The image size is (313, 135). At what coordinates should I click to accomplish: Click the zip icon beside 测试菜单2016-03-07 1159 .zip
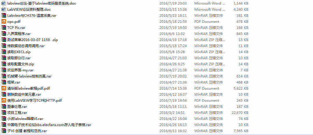[4, 40]
